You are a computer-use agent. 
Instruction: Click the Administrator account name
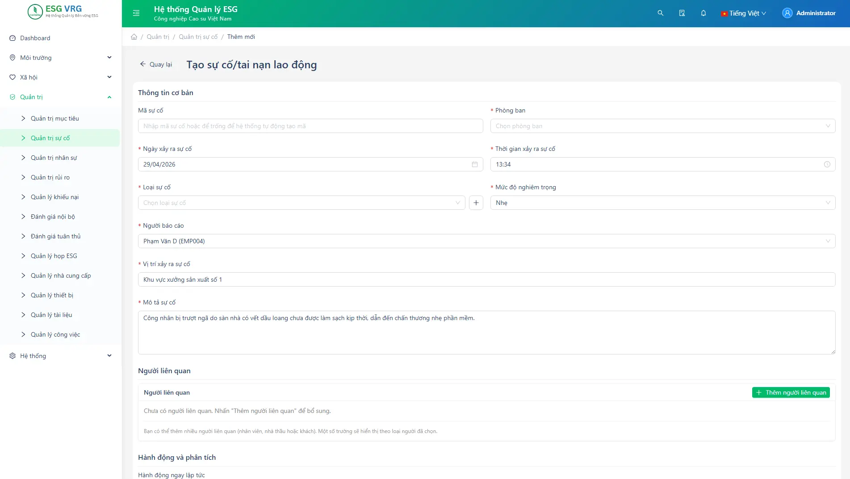816,13
